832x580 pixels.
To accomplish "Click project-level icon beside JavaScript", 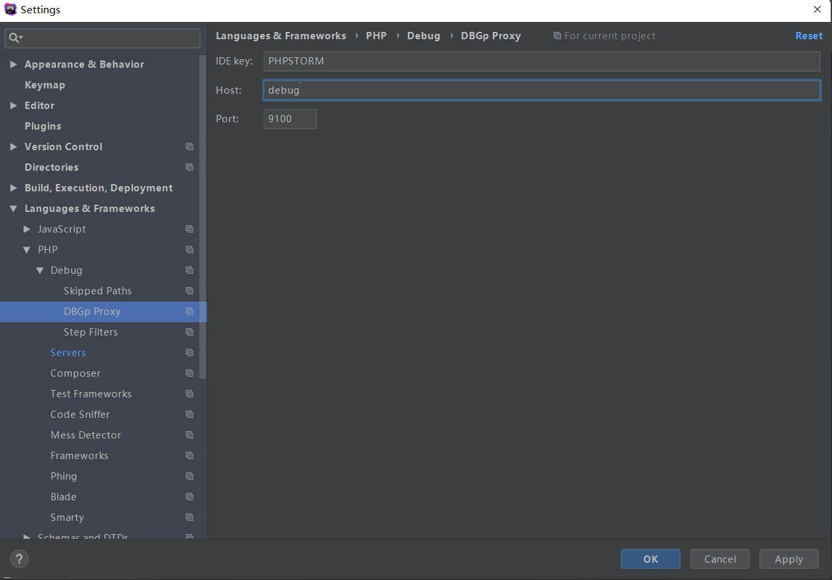I will (x=190, y=229).
